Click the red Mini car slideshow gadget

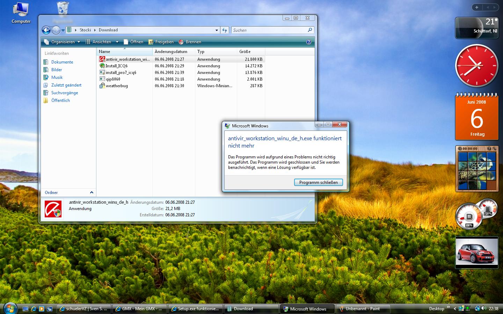click(477, 253)
